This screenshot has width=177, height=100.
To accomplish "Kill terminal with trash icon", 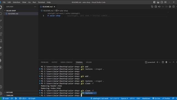I will [x=166, y=62].
